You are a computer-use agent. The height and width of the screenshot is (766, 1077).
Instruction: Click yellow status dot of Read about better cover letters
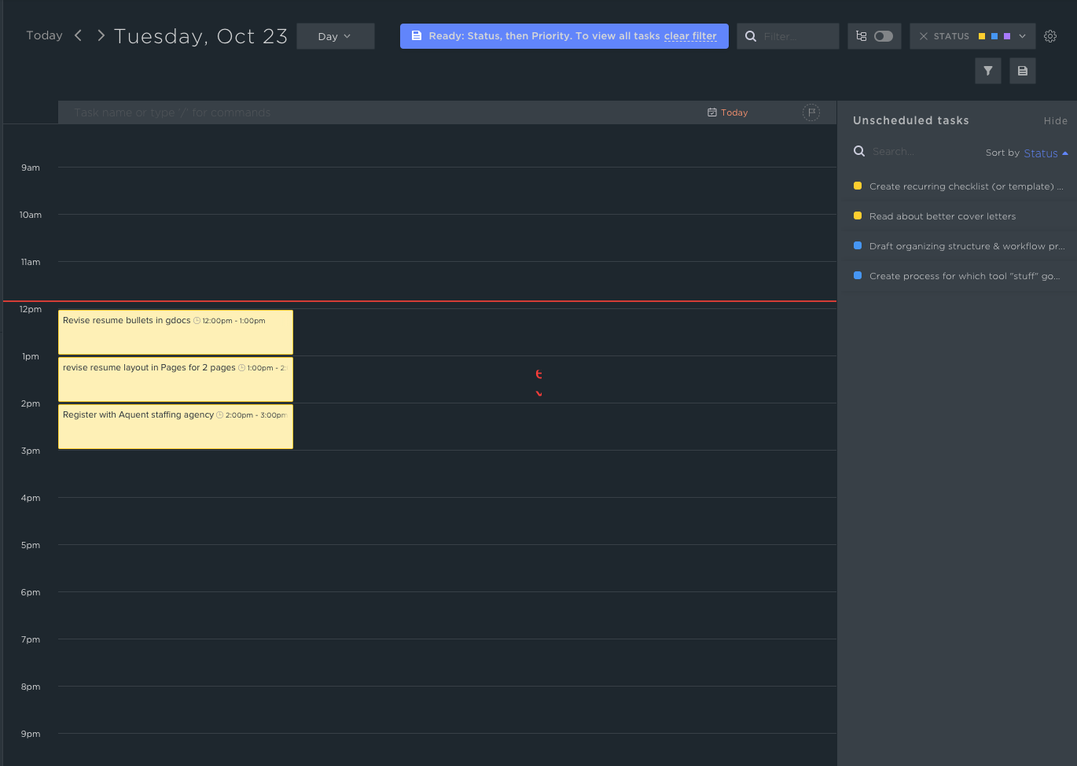[x=858, y=215]
